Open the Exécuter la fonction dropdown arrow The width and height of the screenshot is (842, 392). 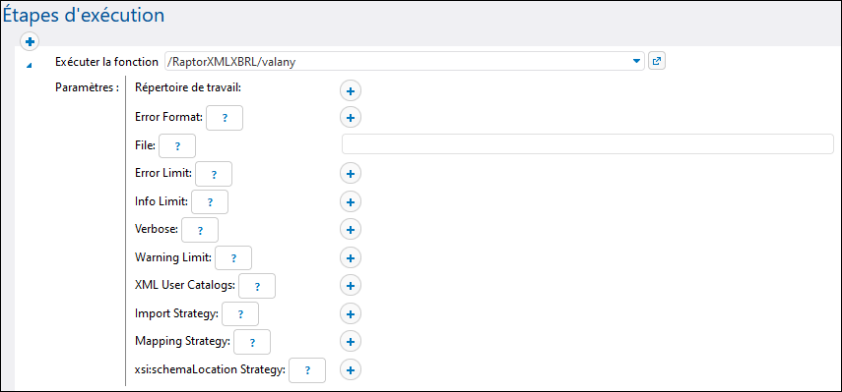[x=636, y=62]
